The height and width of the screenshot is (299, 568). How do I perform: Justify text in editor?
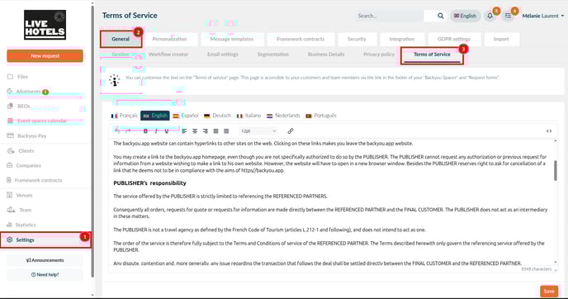tap(216, 131)
